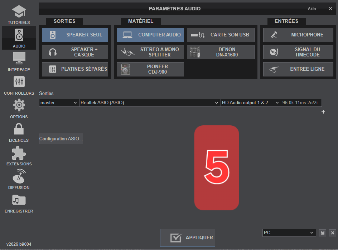Screen dimensions: 338x250
Task: Open the Enregistrer recording settings
Action: 19,203
